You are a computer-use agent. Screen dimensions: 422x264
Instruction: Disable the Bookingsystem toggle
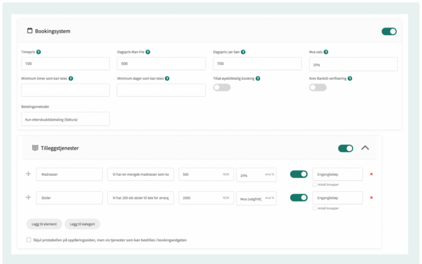pyautogui.click(x=389, y=31)
